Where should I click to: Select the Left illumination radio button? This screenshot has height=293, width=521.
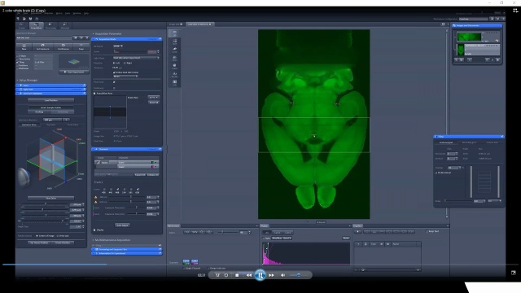tap(114, 63)
